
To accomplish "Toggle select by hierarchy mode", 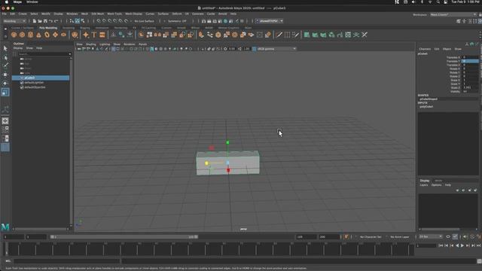I will pos(72,21).
